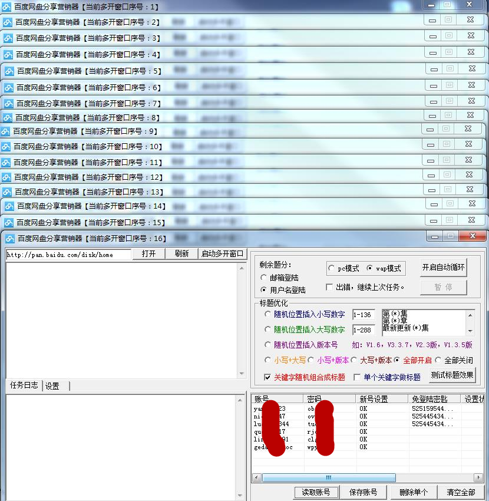Click 启动多开窗口 to launch multiple windows

(223, 255)
